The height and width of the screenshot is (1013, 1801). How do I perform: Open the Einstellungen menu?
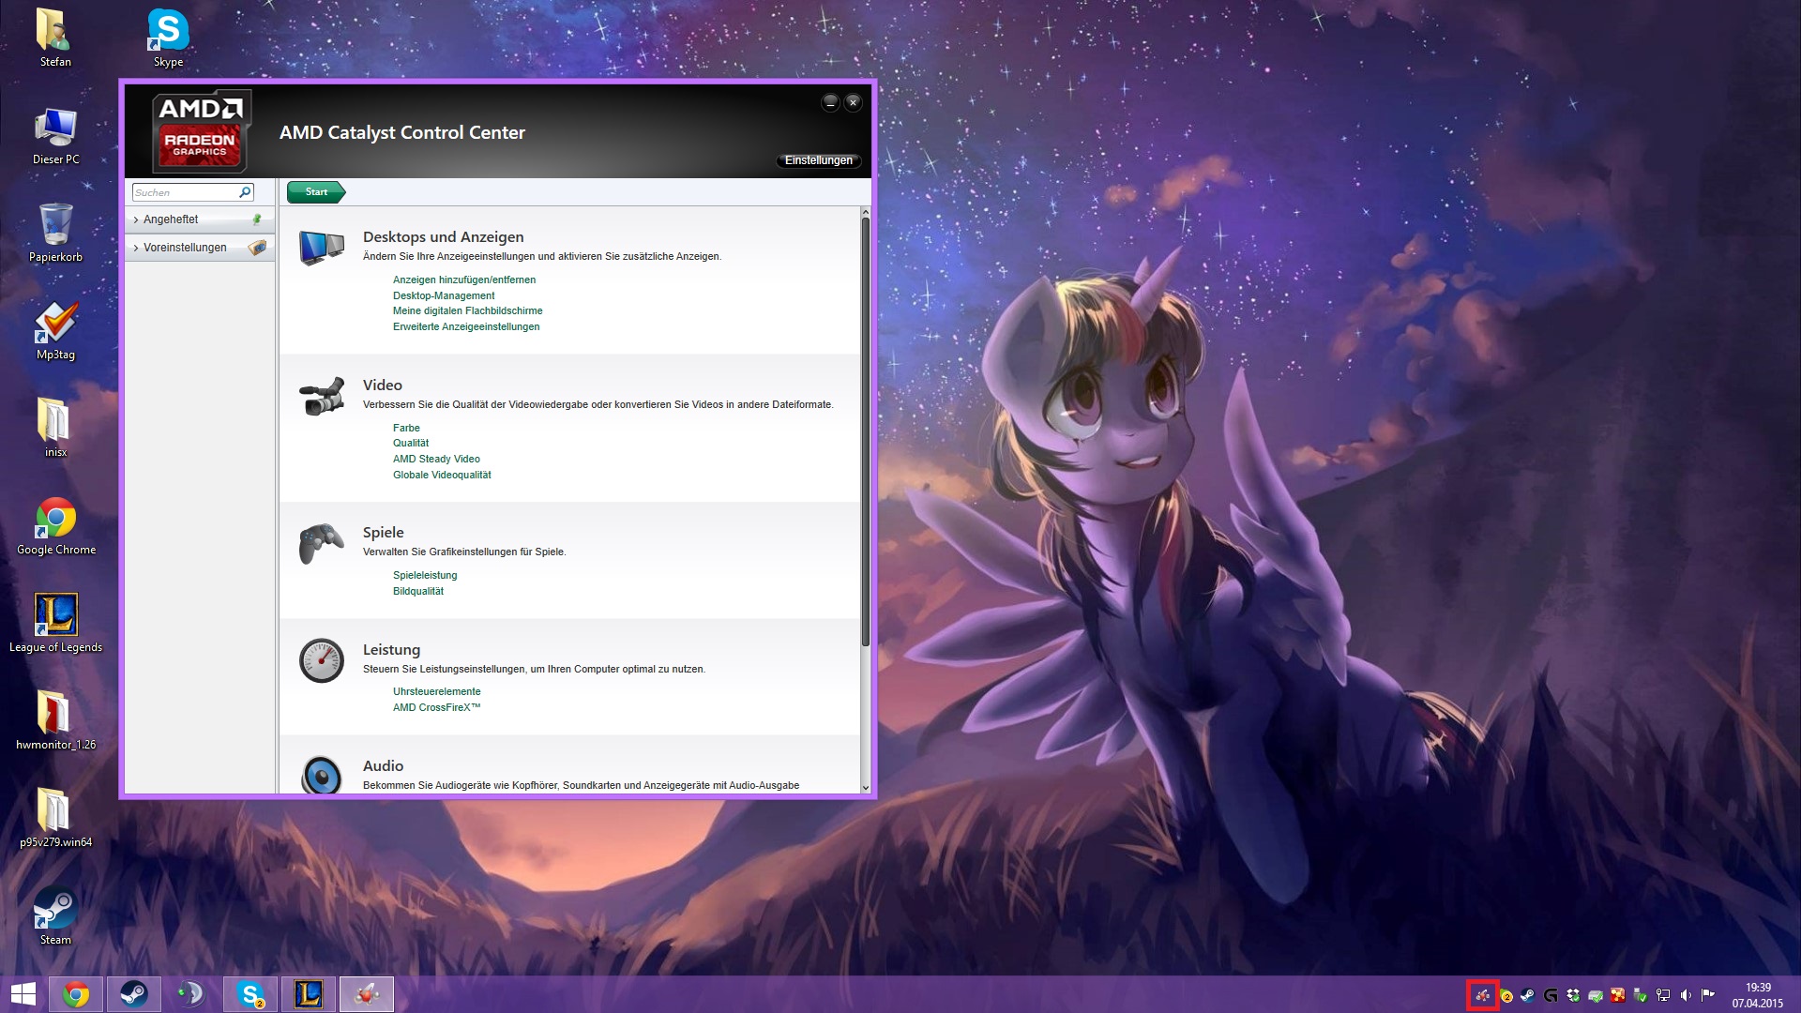[819, 160]
